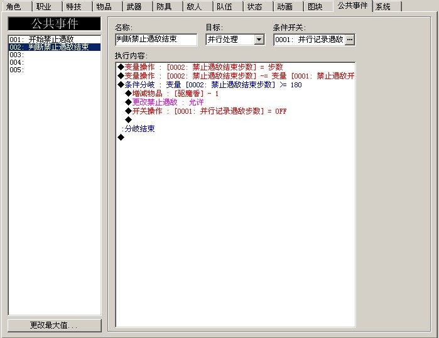439x338 pixels.
Task: Select the line 变量操作 ... = 步数
Action: click(x=235, y=67)
